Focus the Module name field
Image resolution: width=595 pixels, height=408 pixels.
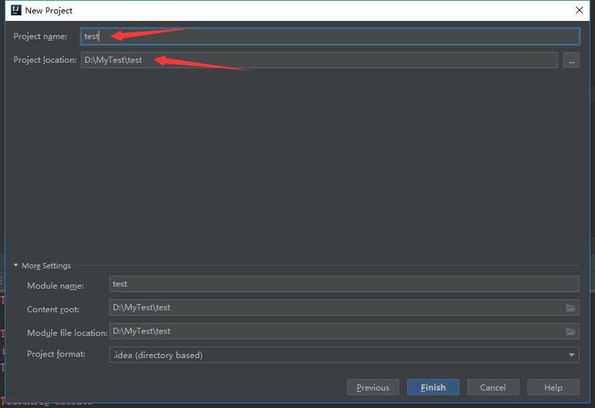coord(344,284)
